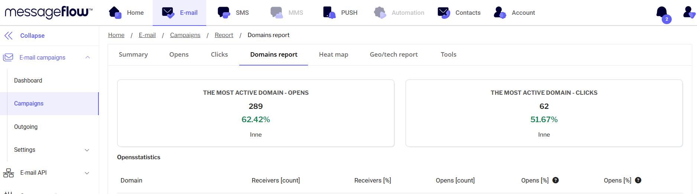This screenshot has width=697, height=194.
Task: Open the user profile icon
Action: [x=688, y=13]
